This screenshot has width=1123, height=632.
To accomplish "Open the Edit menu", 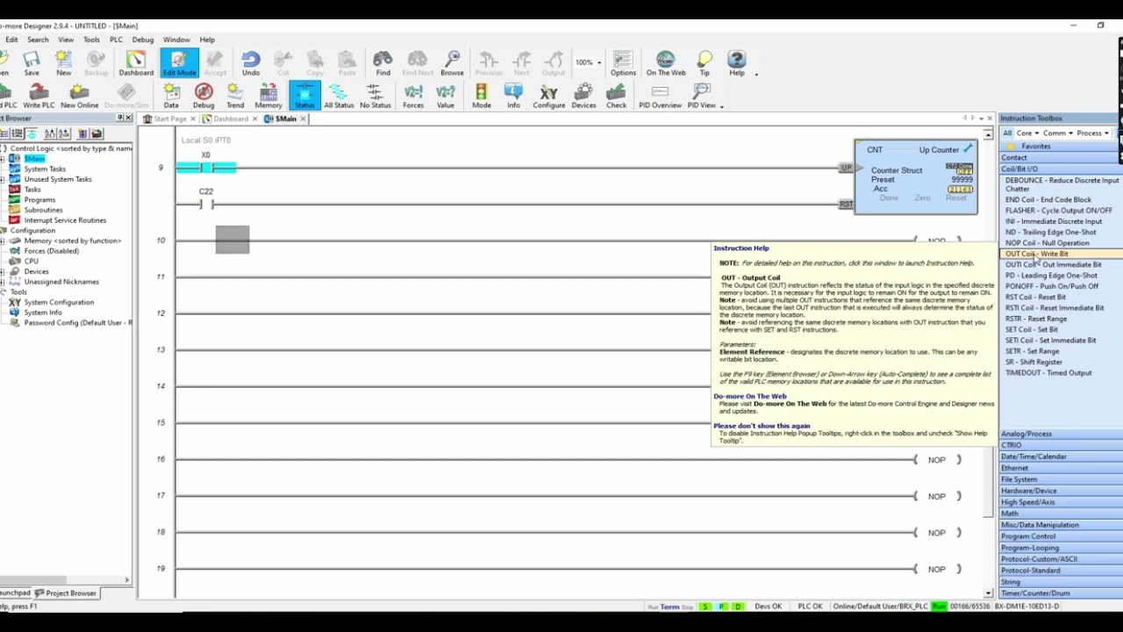I will click(x=11, y=39).
